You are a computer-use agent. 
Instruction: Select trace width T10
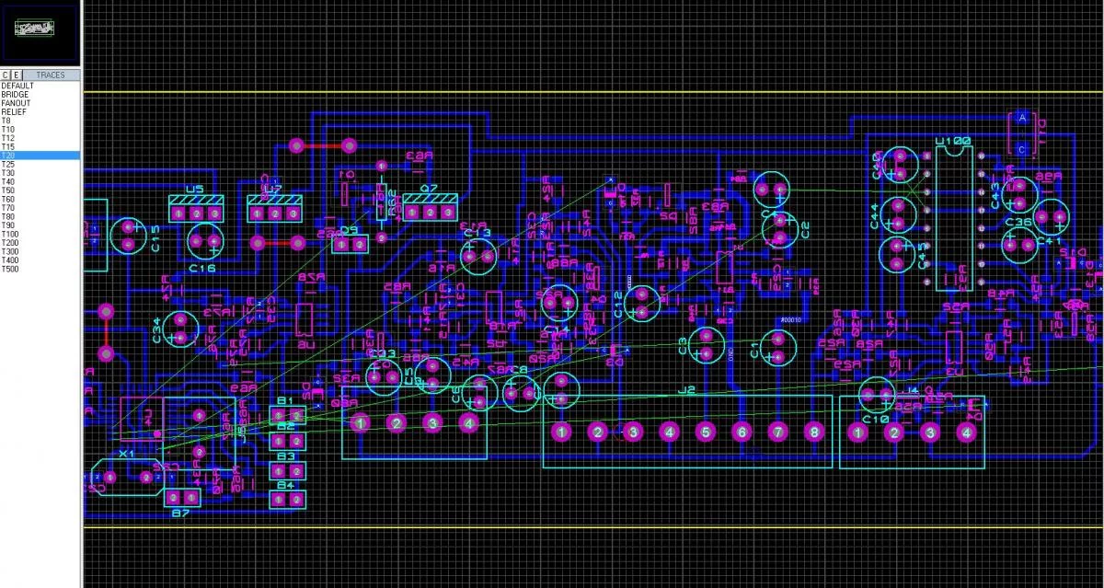click(40, 130)
